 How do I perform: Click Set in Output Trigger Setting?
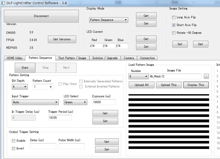[107, 149]
